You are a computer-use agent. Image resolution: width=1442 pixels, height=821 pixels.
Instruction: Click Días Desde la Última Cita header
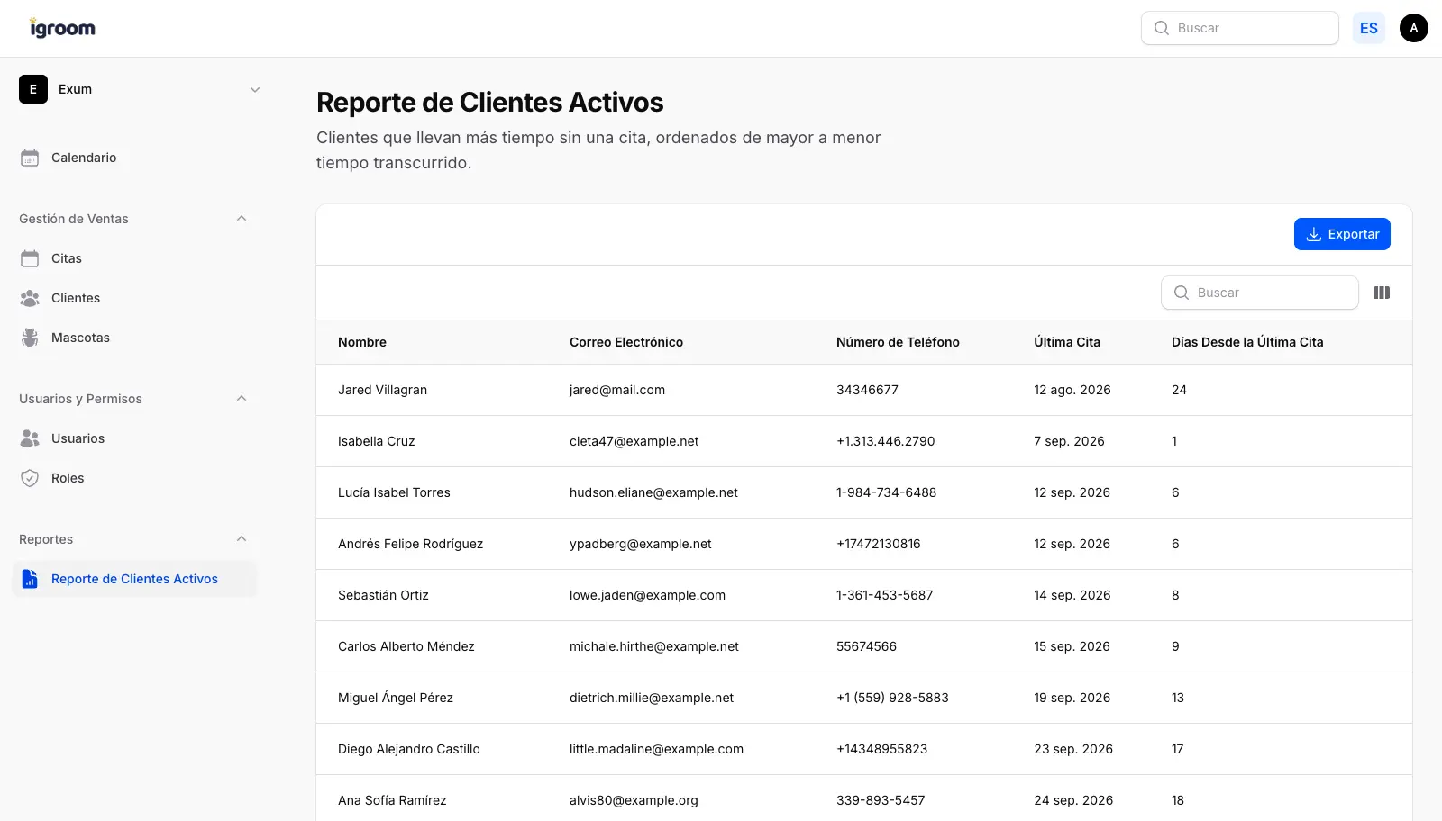(x=1247, y=342)
